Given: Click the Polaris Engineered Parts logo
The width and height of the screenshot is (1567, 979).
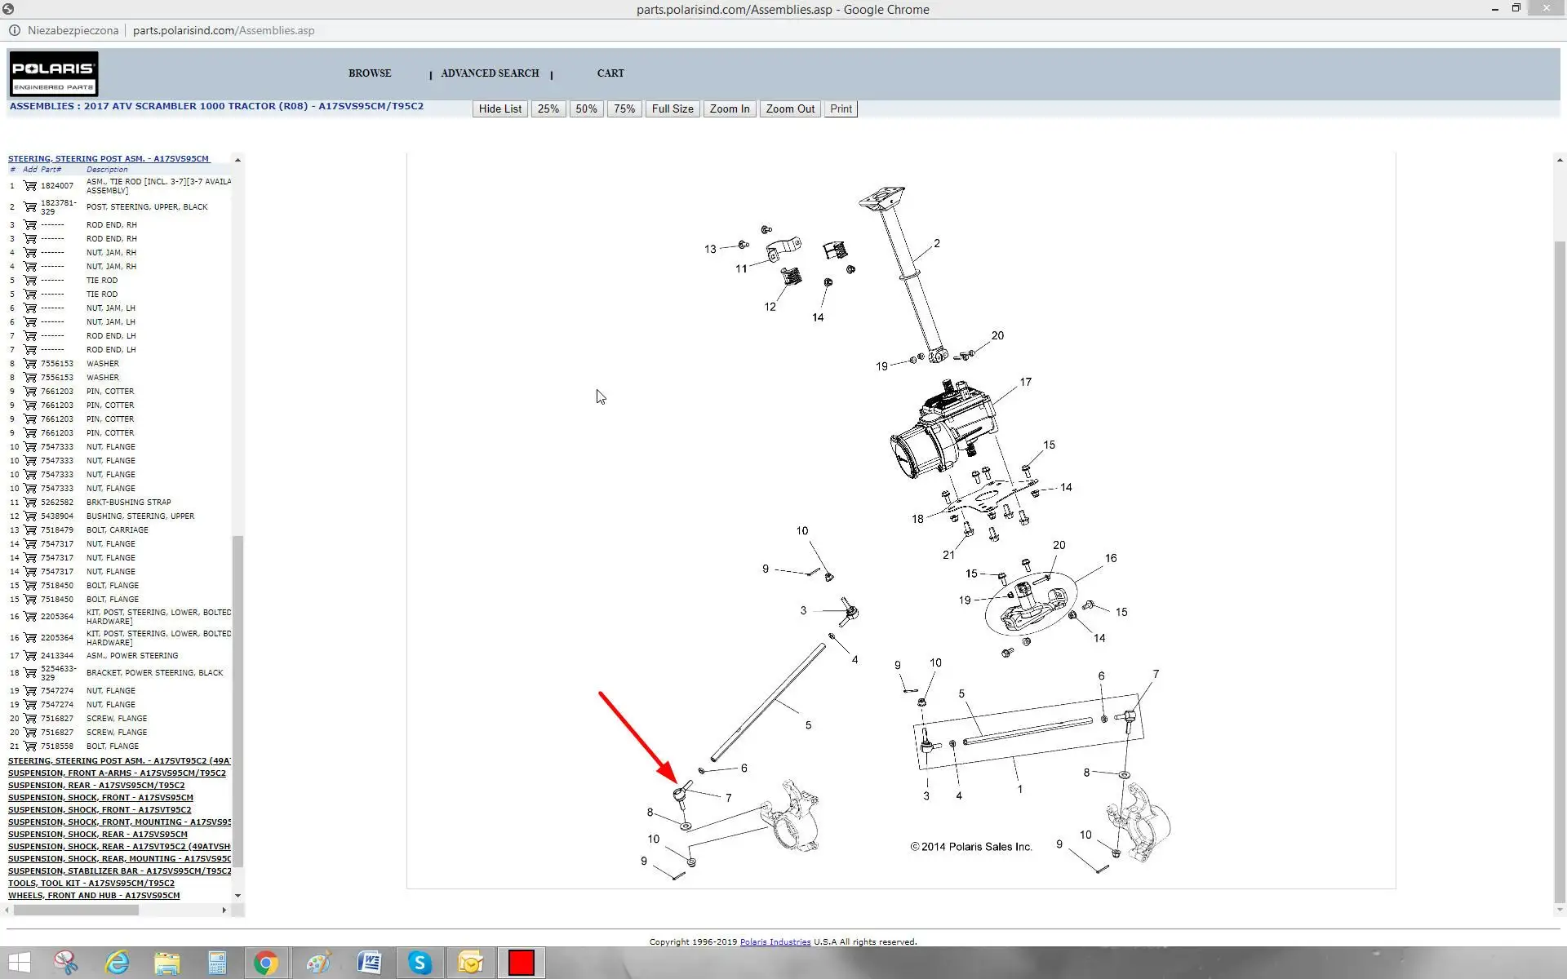Looking at the screenshot, I should click(x=54, y=74).
